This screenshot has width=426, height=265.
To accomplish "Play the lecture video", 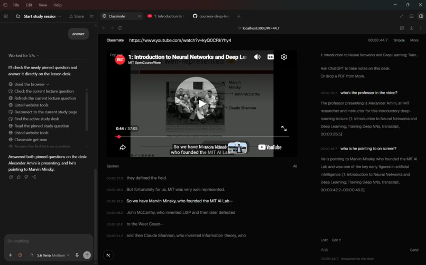I will click(202, 104).
